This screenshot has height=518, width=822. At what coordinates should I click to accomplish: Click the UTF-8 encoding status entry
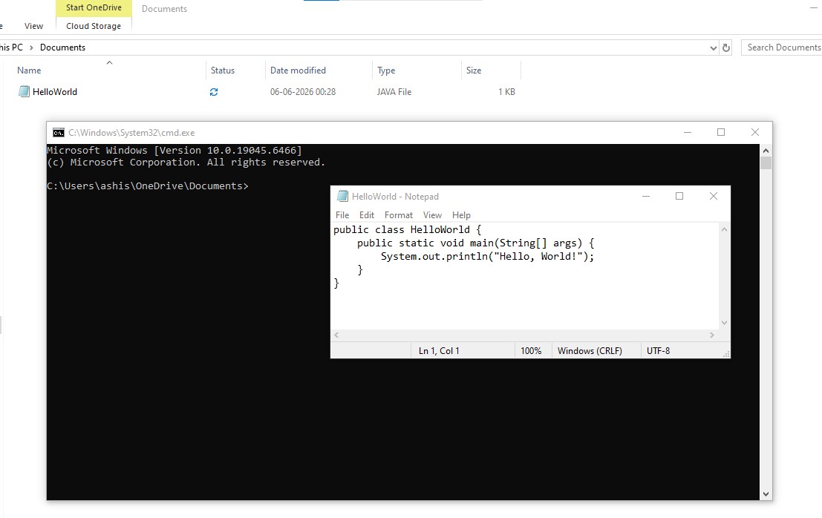click(659, 351)
